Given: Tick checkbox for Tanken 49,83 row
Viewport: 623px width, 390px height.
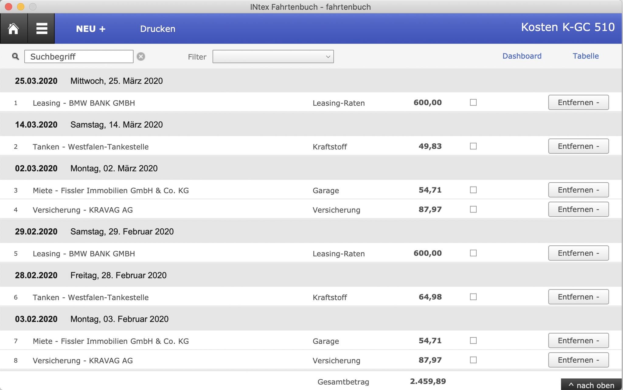Looking at the screenshot, I should [x=473, y=146].
